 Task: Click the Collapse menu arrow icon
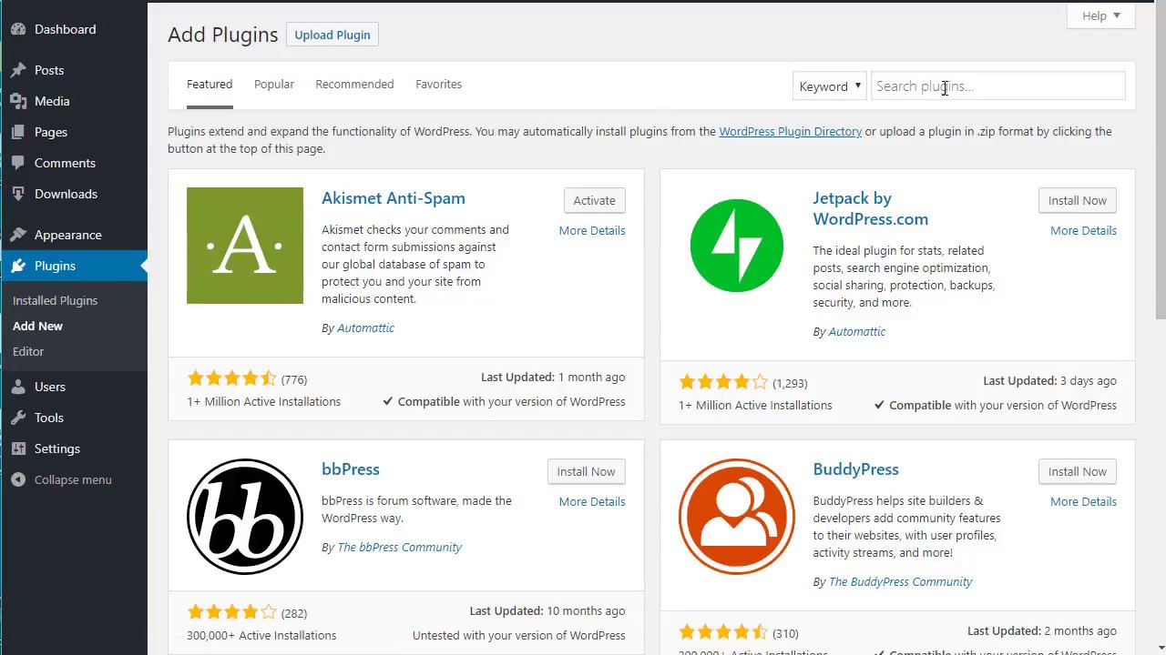[x=18, y=479]
